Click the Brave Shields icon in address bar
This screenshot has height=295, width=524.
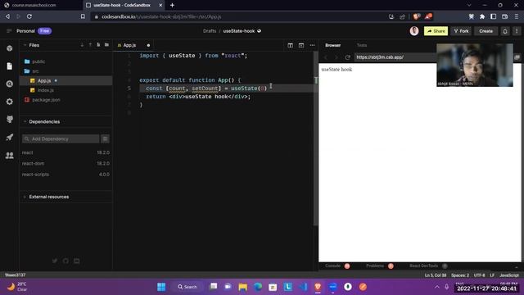[417, 16]
